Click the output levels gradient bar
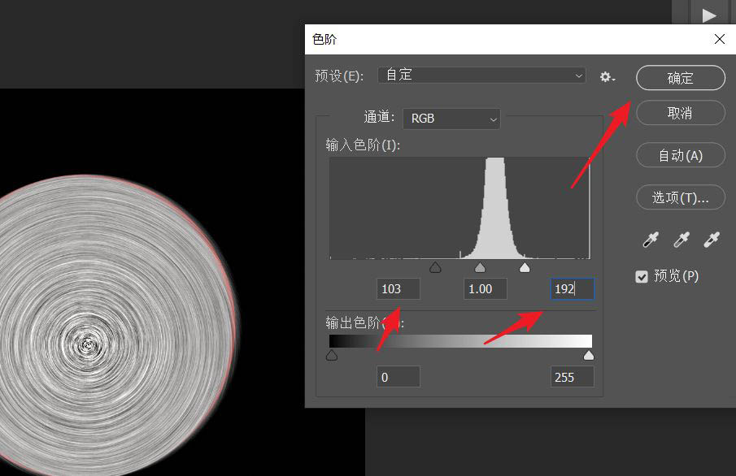 [x=460, y=341]
